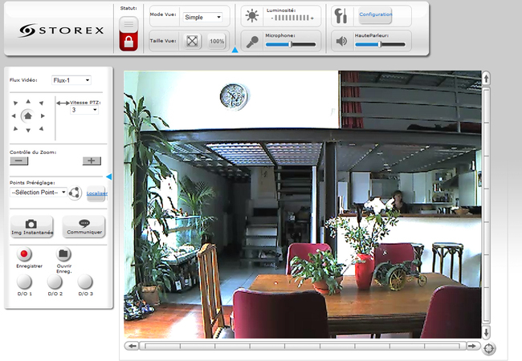This screenshot has height=361, width=522.
Task: Click the Luminosité level bar
Action: [292, 18]
